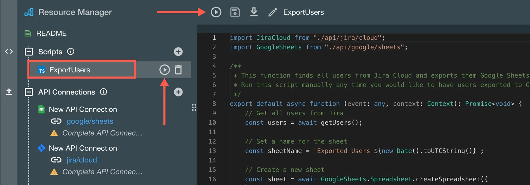
Task: Save the ExportUsers script
Action: [x=235, y=12]
